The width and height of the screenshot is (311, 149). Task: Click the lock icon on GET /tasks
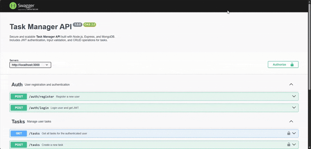tap(289, 133)
